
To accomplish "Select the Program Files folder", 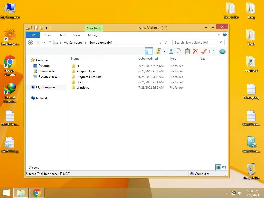I will point(86,71).
